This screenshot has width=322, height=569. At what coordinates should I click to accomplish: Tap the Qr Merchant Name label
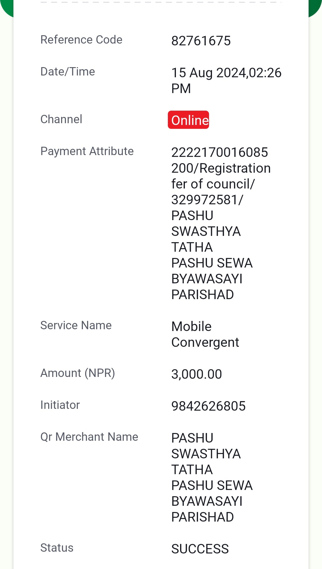tap(89, 437)
